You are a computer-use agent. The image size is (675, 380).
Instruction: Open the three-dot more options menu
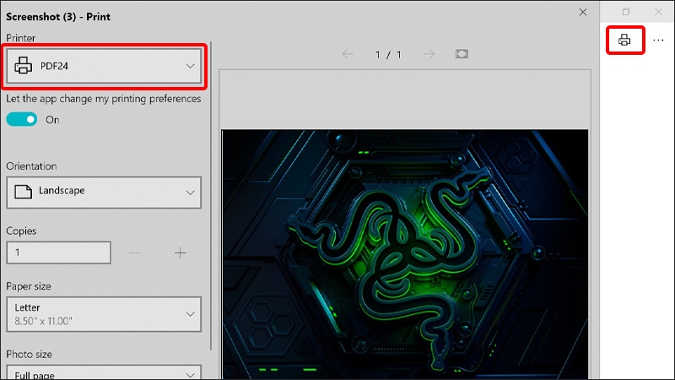[x=658, y=40]
